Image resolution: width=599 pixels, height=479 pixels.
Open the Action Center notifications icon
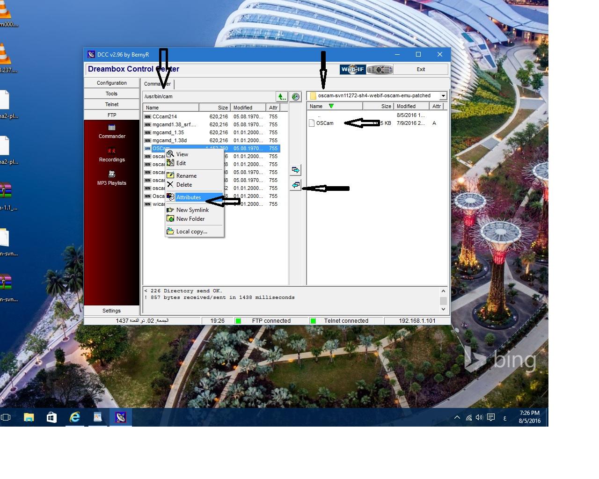point(491,417)
